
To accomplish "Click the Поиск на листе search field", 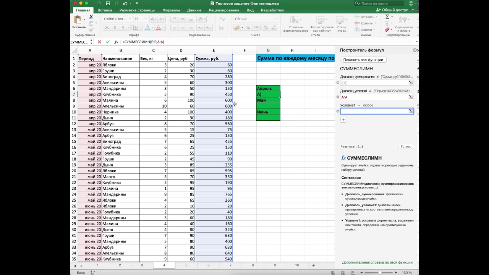I will (x=380, y=3).
